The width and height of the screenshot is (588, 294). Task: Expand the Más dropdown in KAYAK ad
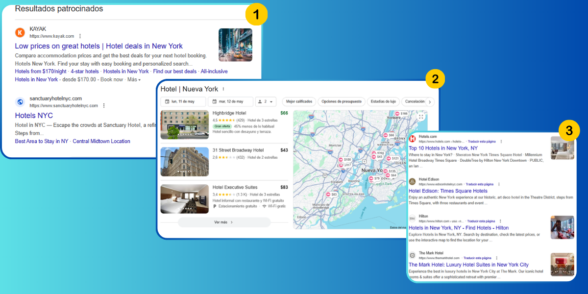[134, 79]
